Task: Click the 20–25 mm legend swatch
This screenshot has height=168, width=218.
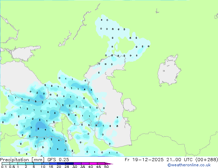Action: click(x=61, y=164)
